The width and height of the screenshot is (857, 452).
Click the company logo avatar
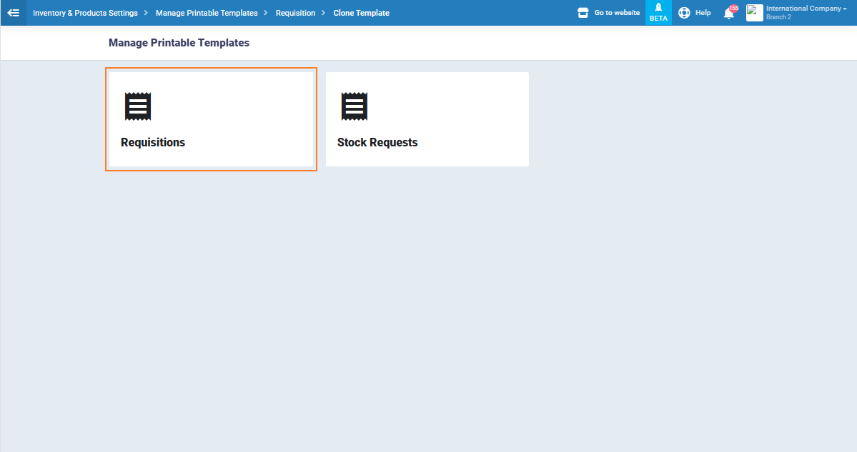click(754, 13)
